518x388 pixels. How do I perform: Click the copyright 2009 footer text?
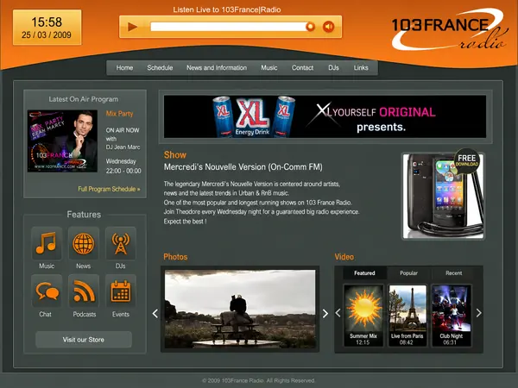259,380
